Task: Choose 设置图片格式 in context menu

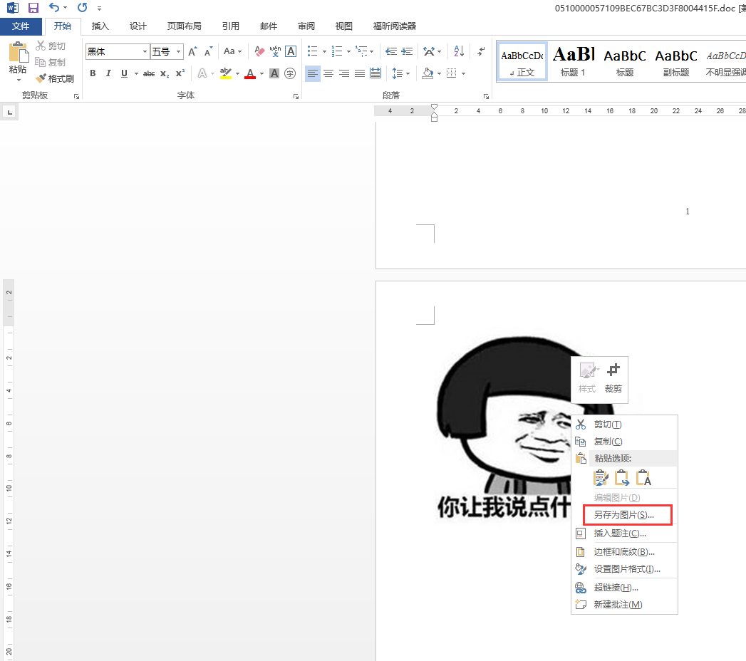Action: (x=626, y=568)
